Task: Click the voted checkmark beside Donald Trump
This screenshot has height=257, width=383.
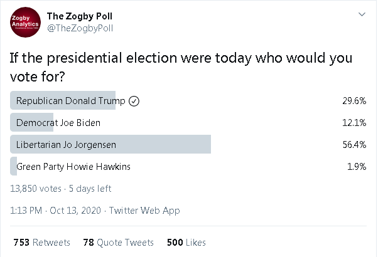Action: [134, 101]
